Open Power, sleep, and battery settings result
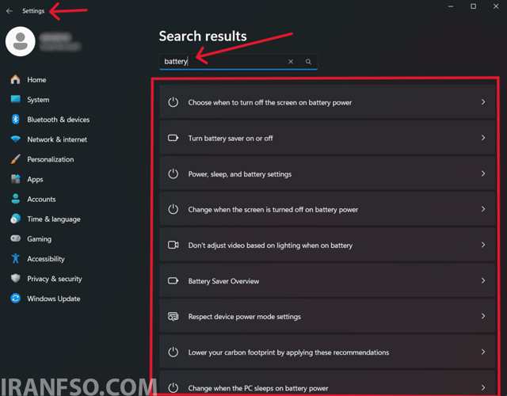Image resolution: width=507 pixels, height=396 pixels. (327, 174)
